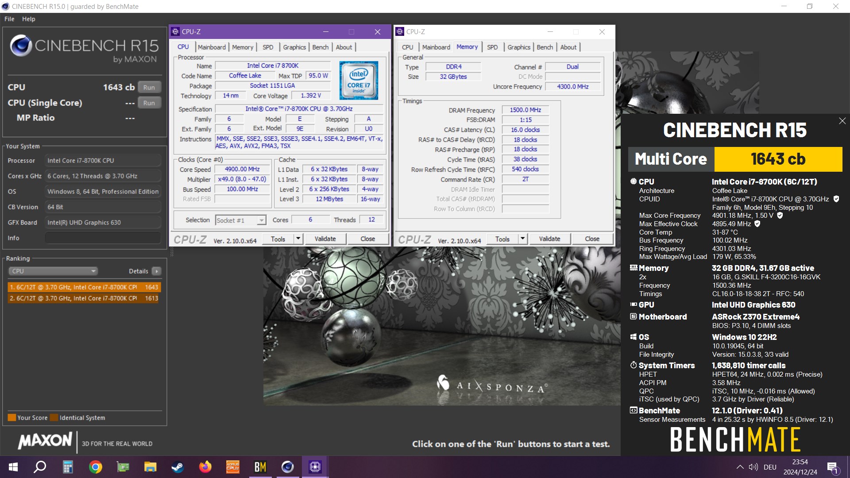The image size is (850, 478).
Task: Click the right CPU-Z title bar icon
Action: [400, 31]
